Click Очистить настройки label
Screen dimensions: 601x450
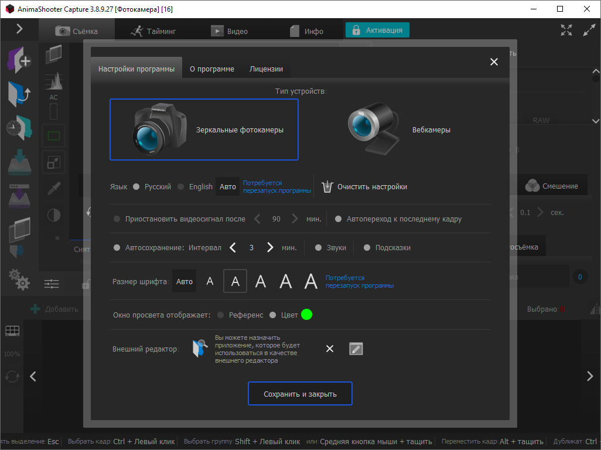point(372,187)
